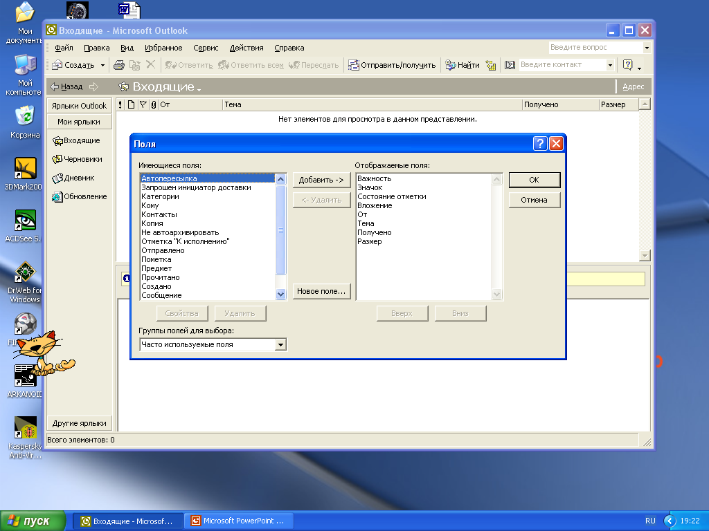This screenshot has height=531, width=709.
Task: Open the Сервис menu
Action: [x=206, y=48]
